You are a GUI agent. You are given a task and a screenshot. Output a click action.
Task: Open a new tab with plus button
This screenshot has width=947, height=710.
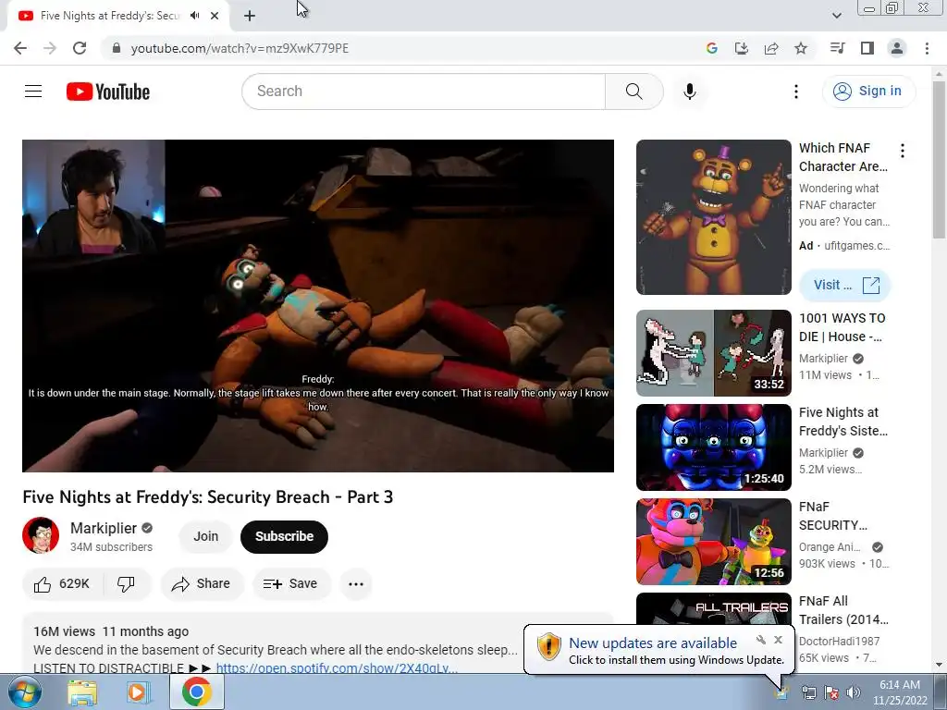[x=250, y=17]
